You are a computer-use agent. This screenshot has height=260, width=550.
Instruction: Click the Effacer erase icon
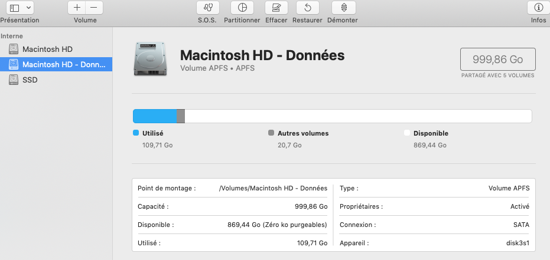(x=276, y=8)
